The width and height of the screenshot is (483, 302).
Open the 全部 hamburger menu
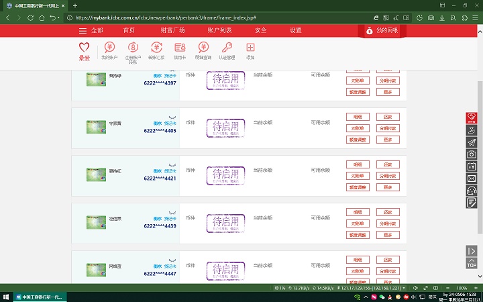click(x=91, y=31)
